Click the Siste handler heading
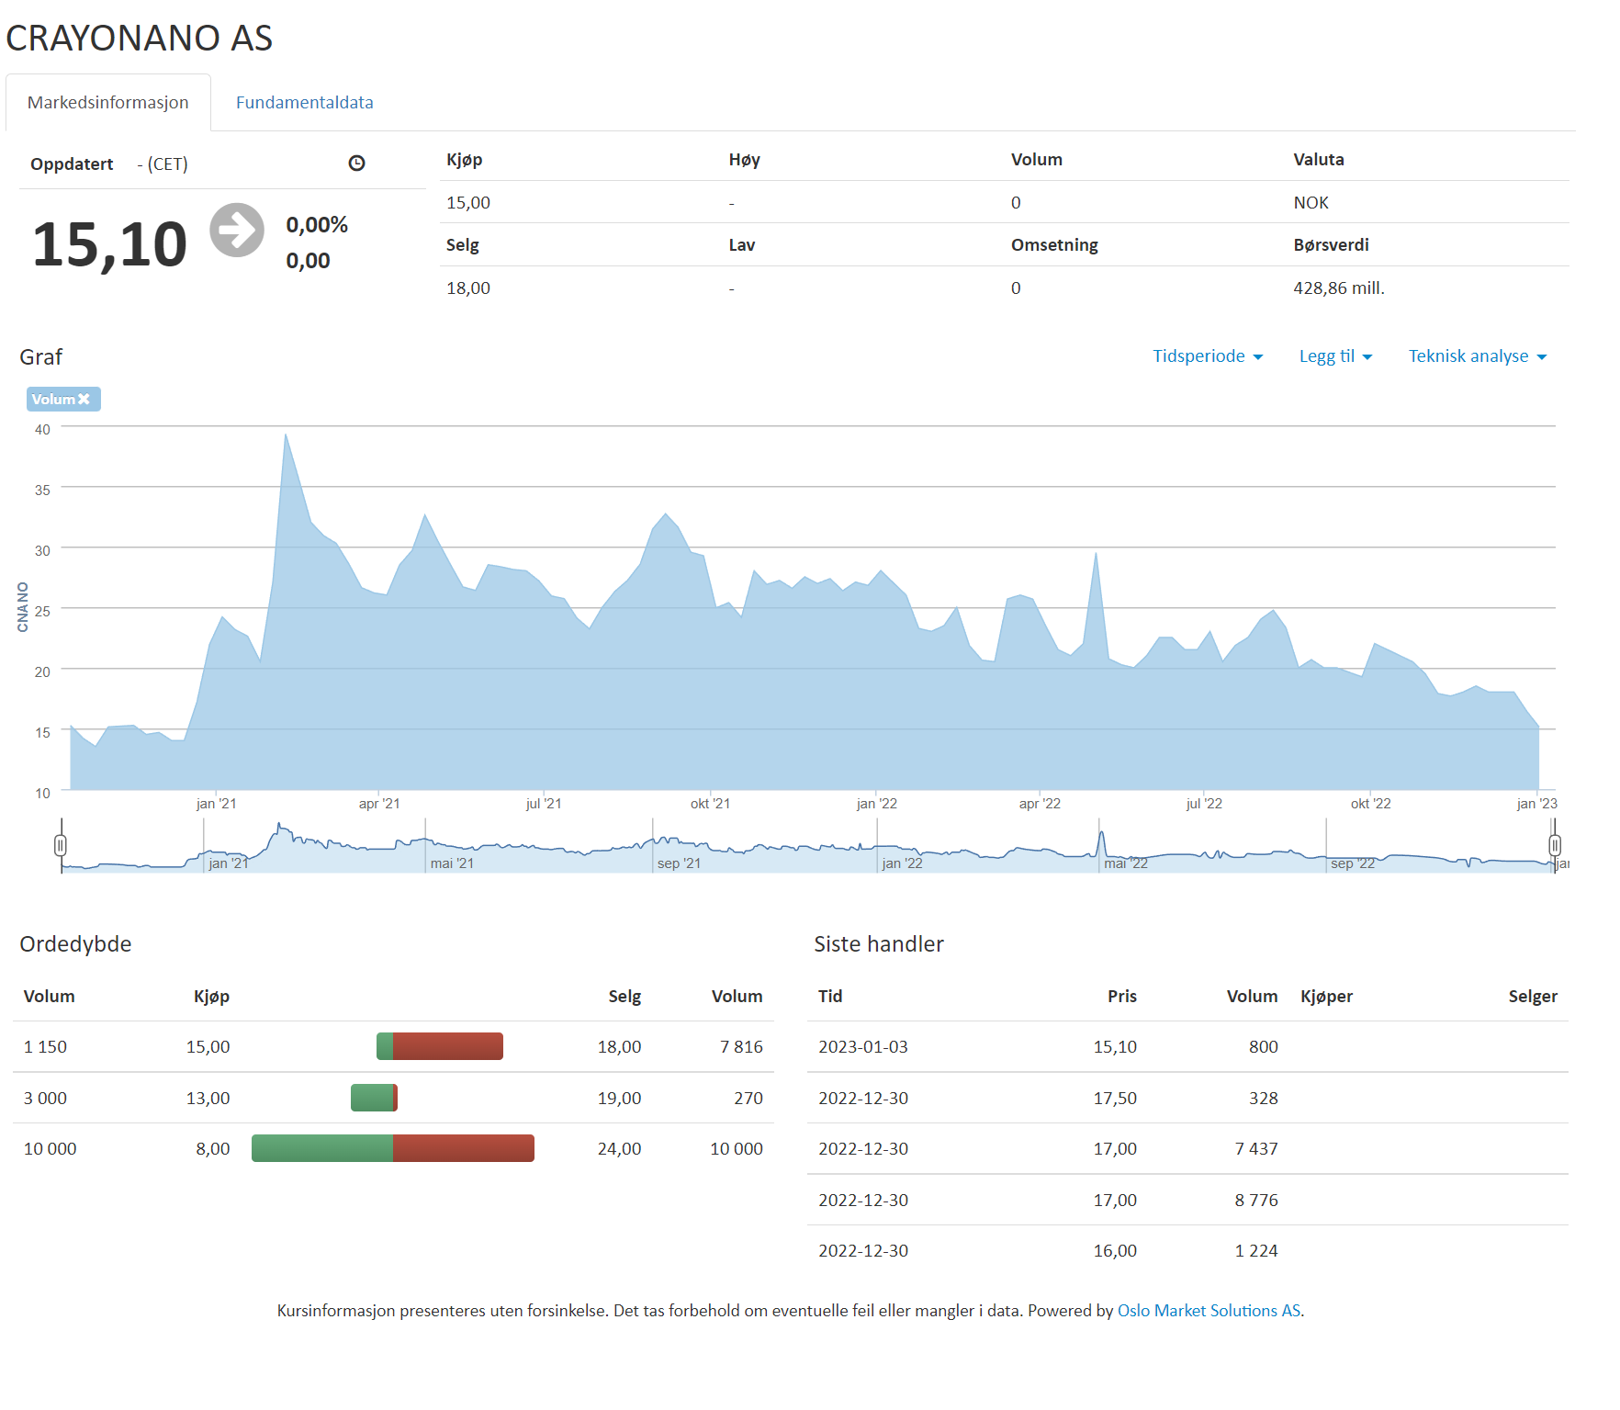Screen dimensions: 1620x1410 click(879, 943)
